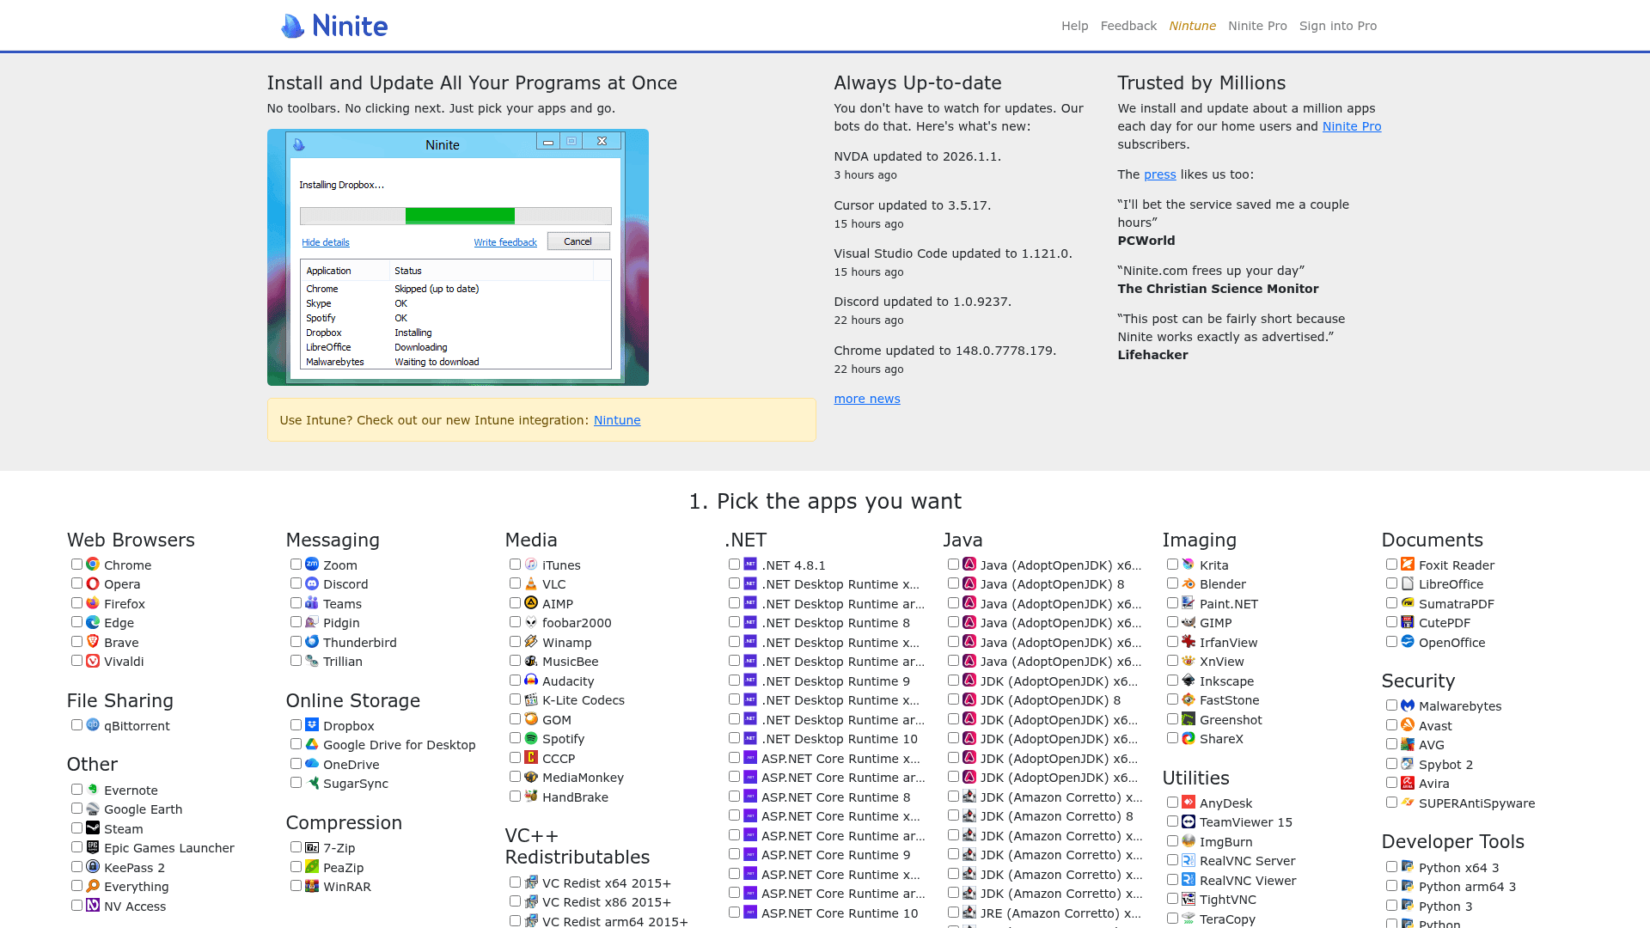Click the ASP.NET Core Runtime 10 label
This screenshot has width=1650, height=928.
coord(840,913)
